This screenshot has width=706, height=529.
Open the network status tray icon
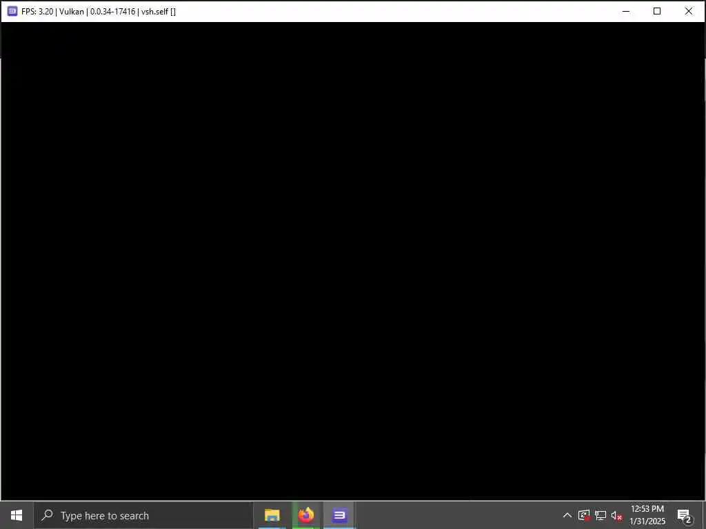click(x=601, y=515)
